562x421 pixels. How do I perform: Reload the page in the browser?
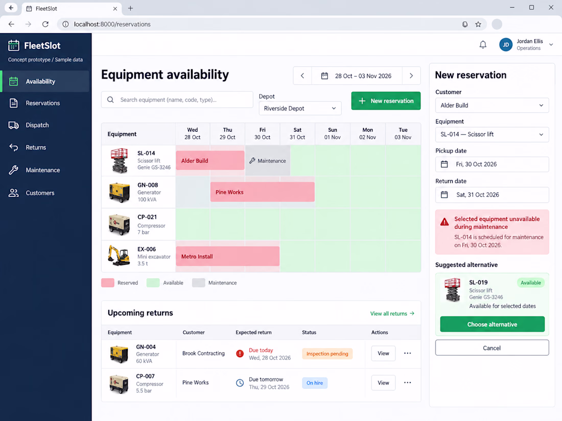45,24
